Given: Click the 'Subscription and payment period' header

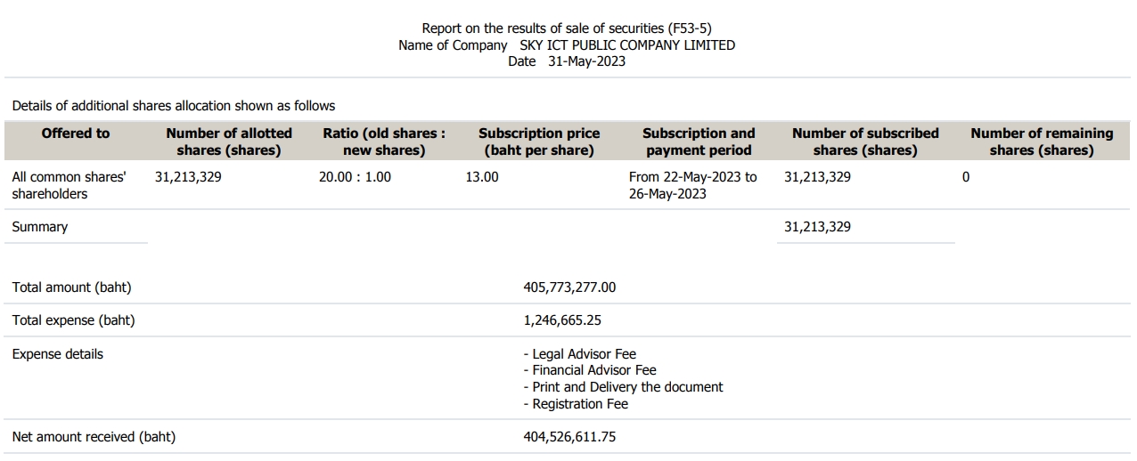Looking at the screenshot, I should [699, 142].
